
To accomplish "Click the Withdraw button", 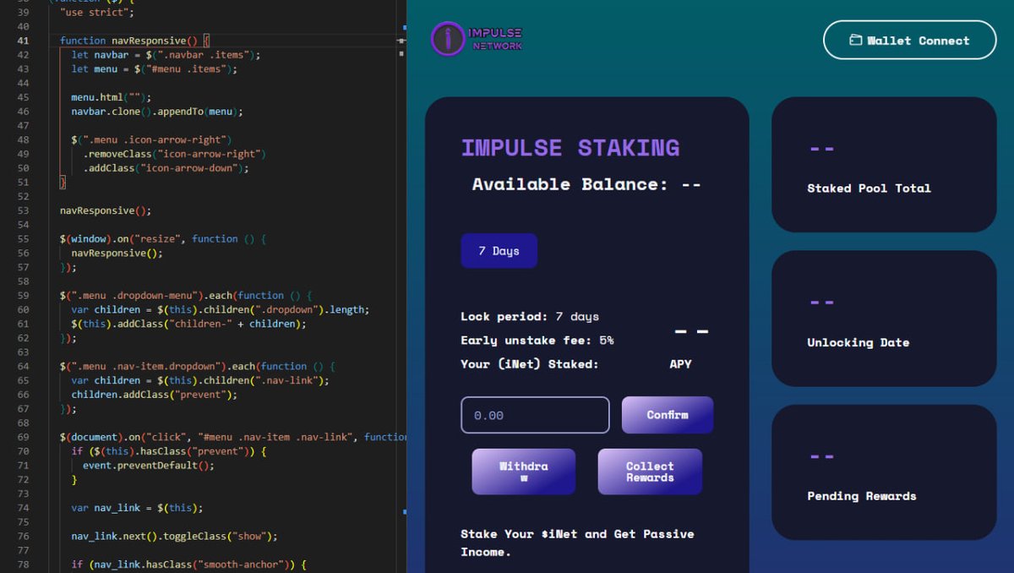I will pos(524,472).
